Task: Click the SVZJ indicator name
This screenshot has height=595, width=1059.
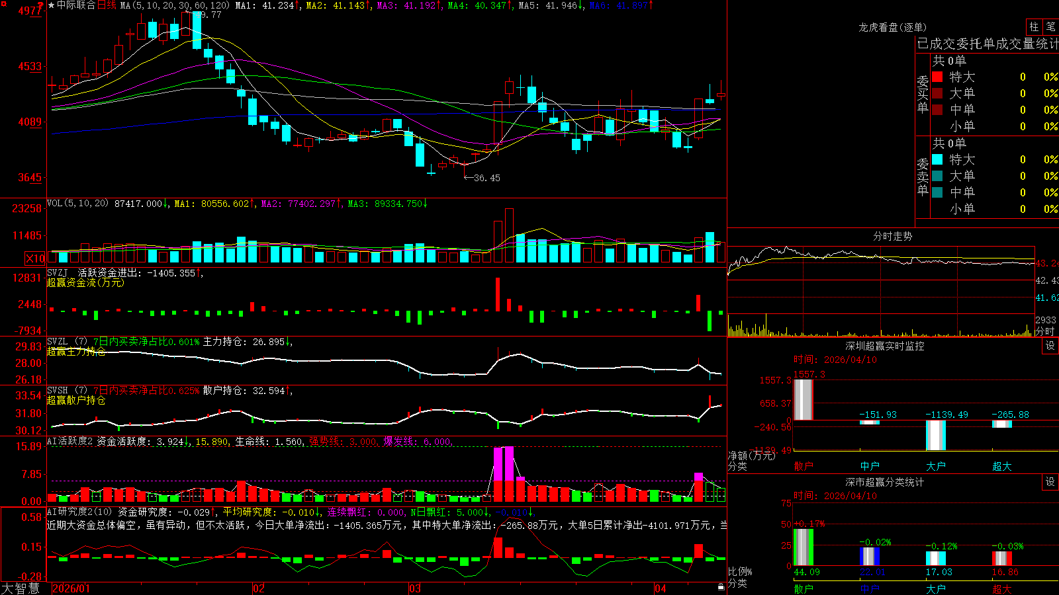Action: tap(57, 273)
